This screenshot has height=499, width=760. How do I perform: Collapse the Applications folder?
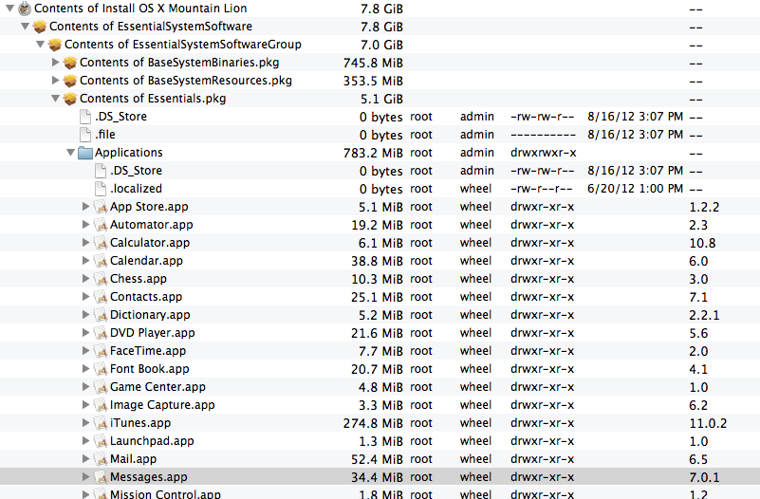[70, 152]
